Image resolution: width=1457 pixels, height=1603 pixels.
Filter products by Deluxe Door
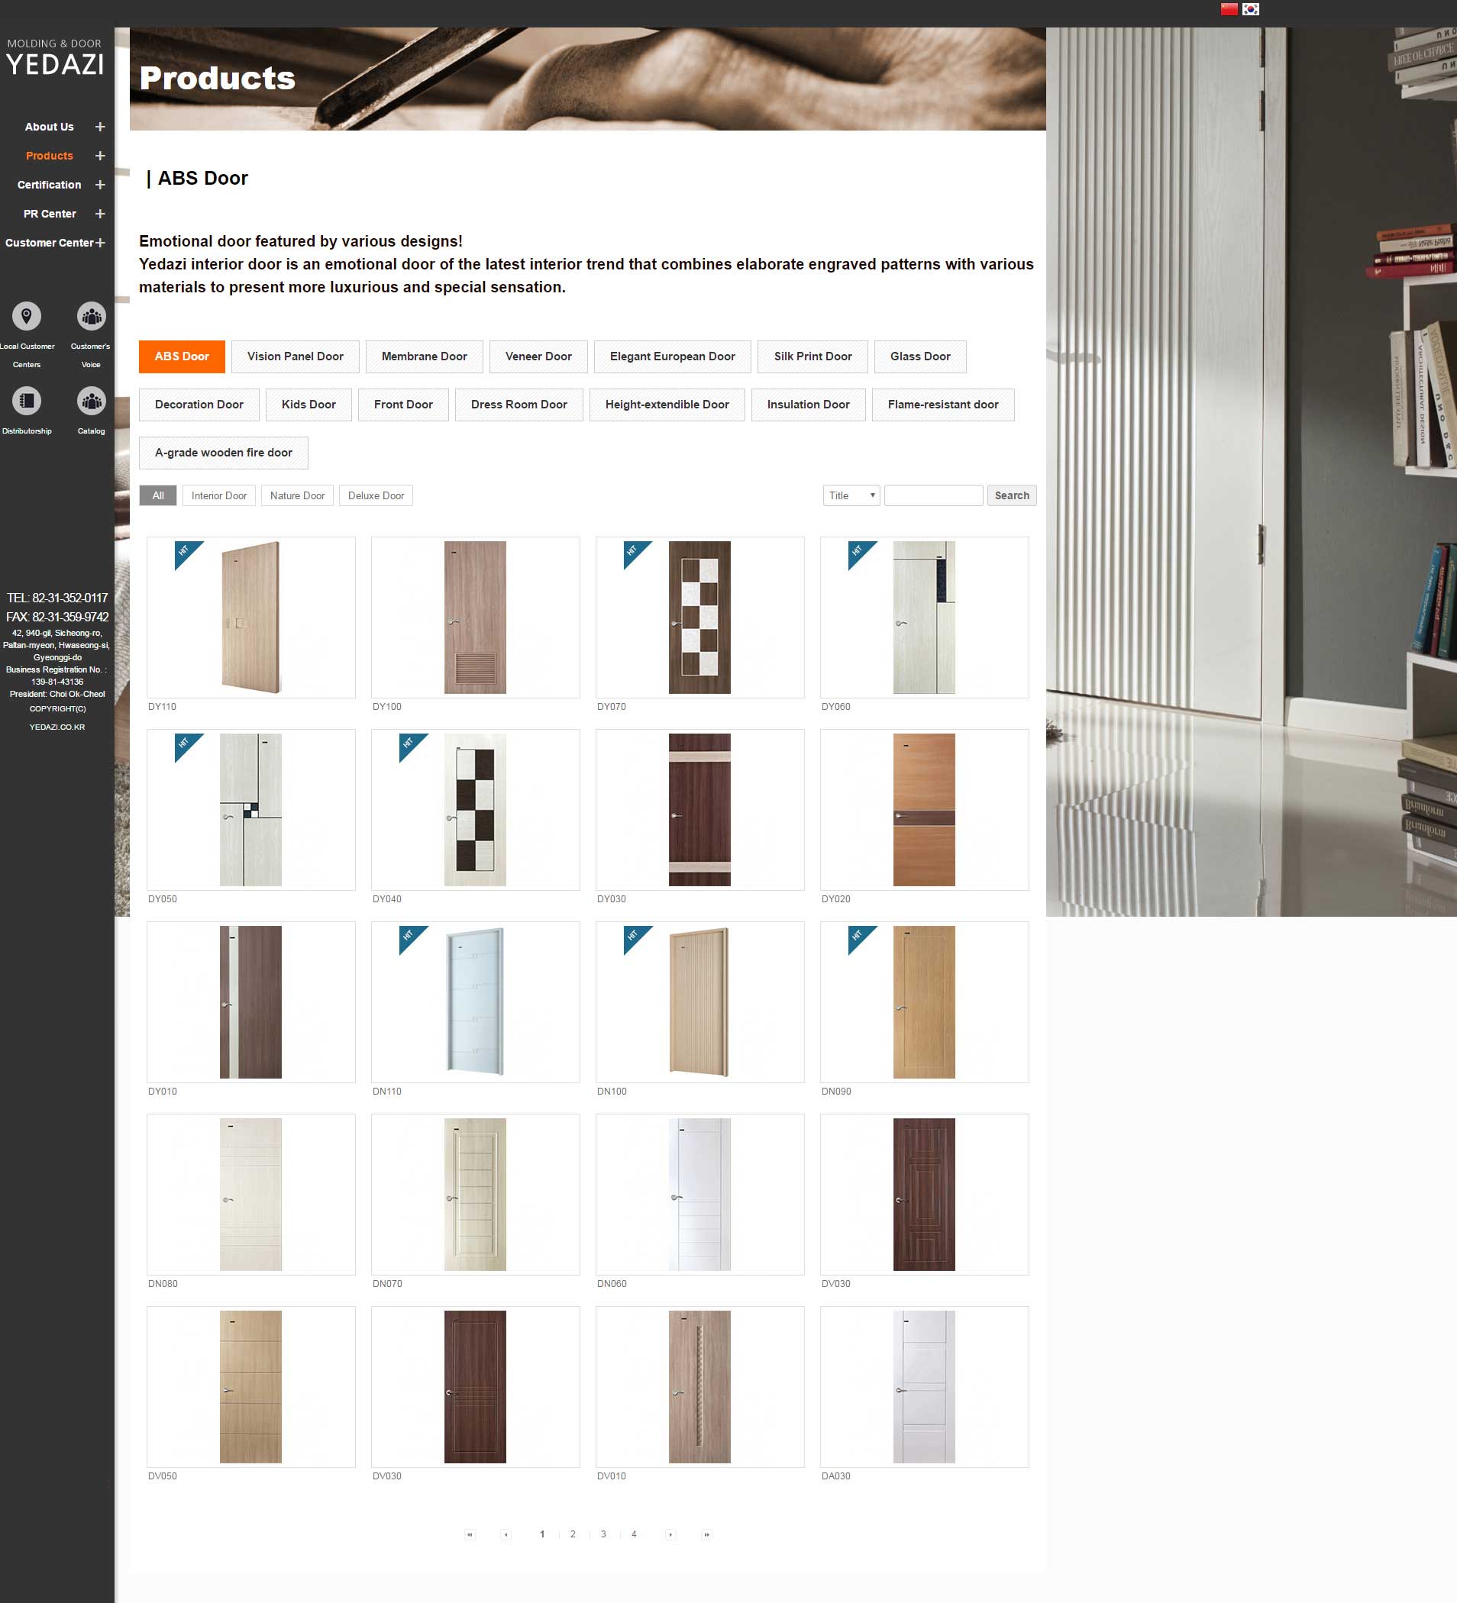[x=376, y=495]
